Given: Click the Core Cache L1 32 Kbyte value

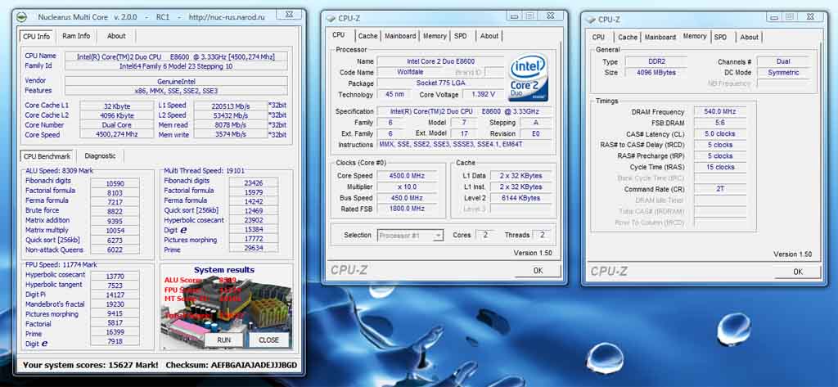Looking at the screenshot, I should pyautogui.click(x=116, y=106).
